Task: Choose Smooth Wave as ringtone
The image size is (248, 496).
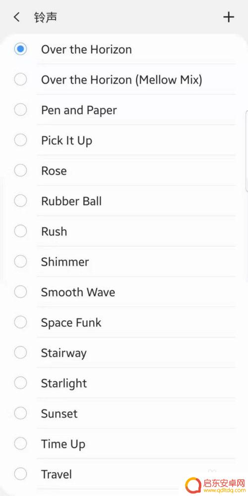Action: click(124, 292)
